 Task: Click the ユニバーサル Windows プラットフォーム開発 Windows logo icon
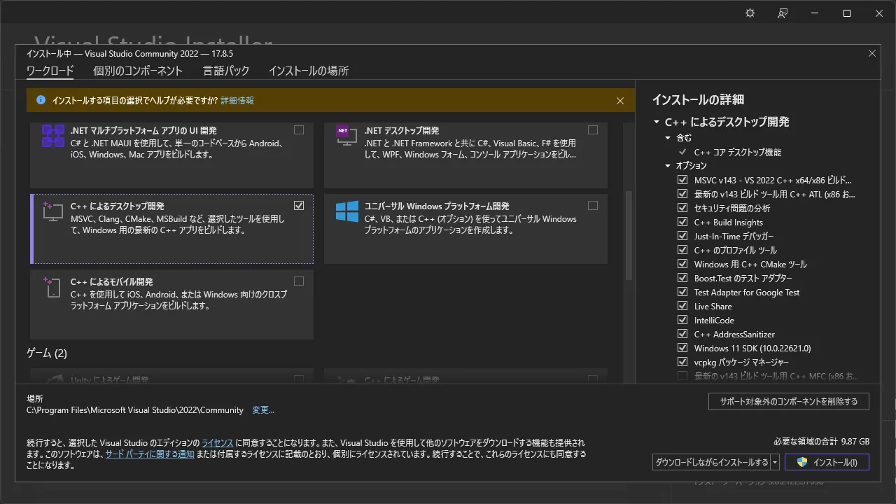point(346,211)
